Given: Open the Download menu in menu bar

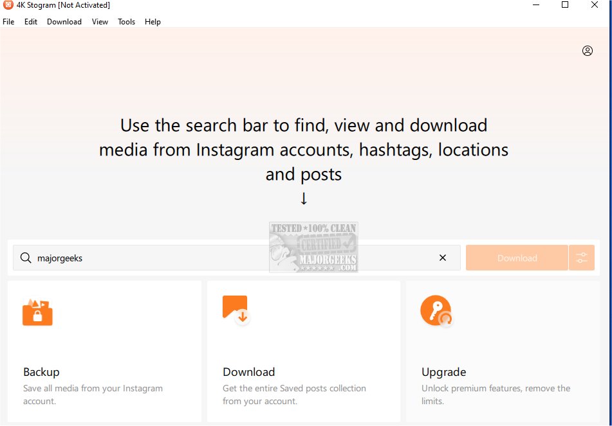Looking at the screenshot, I should (64, 22).
